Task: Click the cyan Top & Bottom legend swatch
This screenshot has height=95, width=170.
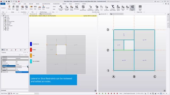Action: [x=31, y=61]
